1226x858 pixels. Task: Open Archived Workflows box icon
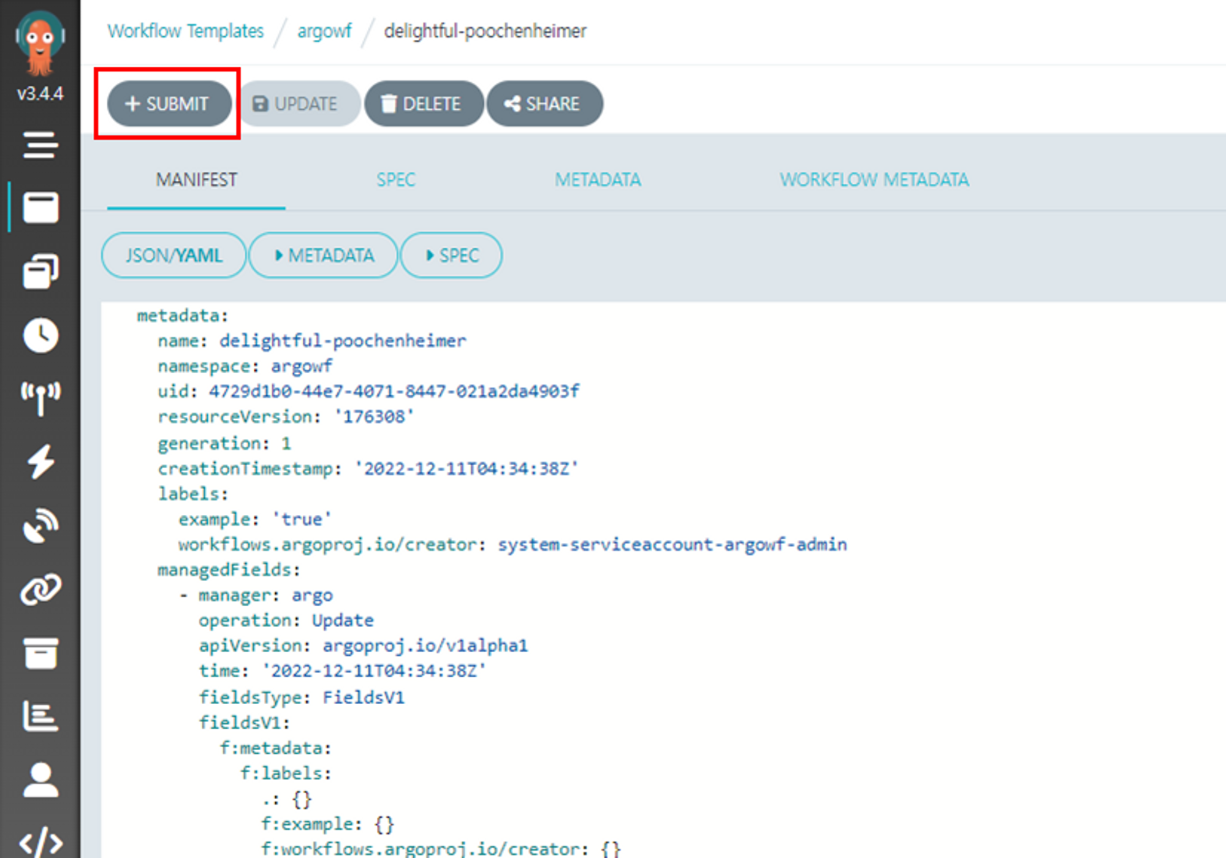40,653
